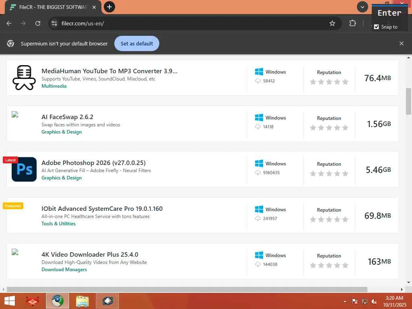This screenshot has height=309, width=412.
Task: Reload the FileCR page
Action: (38, 23)
